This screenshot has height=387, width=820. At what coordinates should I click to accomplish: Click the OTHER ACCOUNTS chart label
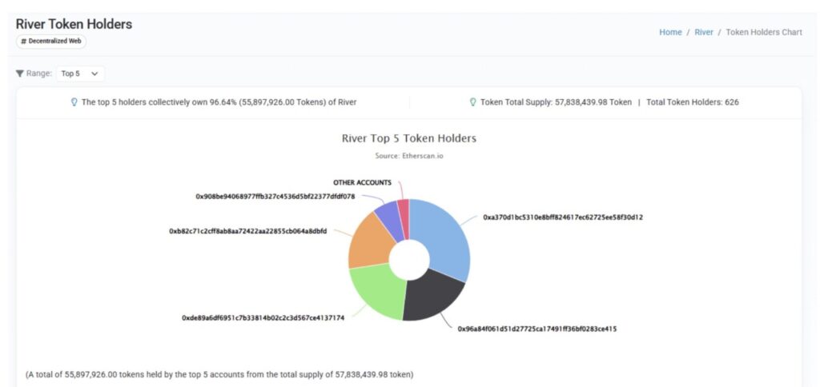pos(362,182)
